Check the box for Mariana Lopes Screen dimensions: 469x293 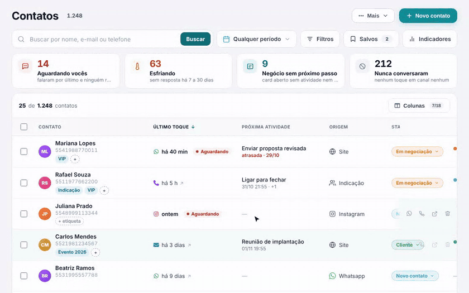pos(24,152)
